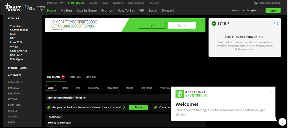
Task: Go to Daily Fantasy
Action: coord(56,3)
